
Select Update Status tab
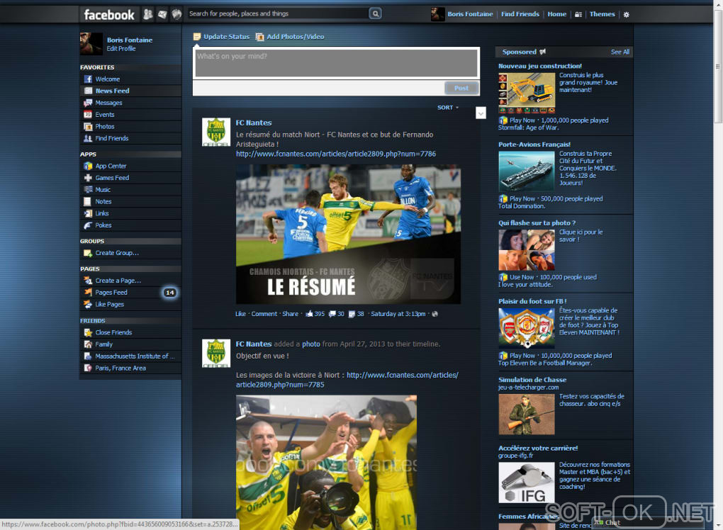pyautogui.click(x=221, y=37)
